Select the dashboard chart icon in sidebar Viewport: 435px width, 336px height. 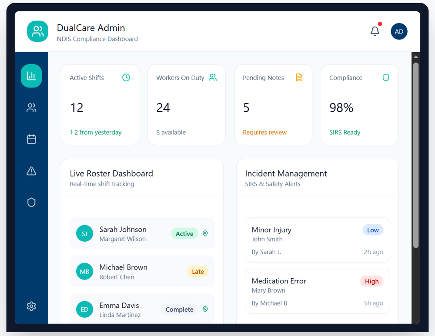31,76
